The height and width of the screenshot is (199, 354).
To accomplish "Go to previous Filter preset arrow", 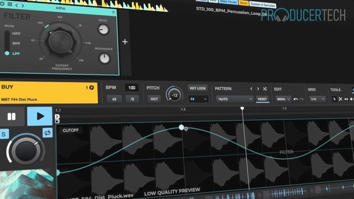I will click(x=17, y=5).
